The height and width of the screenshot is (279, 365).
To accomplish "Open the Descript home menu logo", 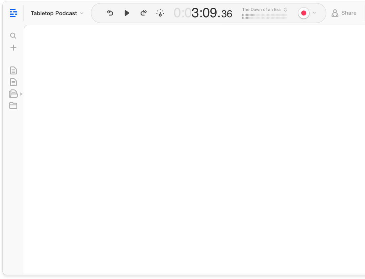I will coord(13,13).
